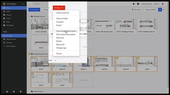The width and height of the screenshot is (170, 95).
Task: Open the A3.03 plan thumbnail
Action: [x=40, y=42]
